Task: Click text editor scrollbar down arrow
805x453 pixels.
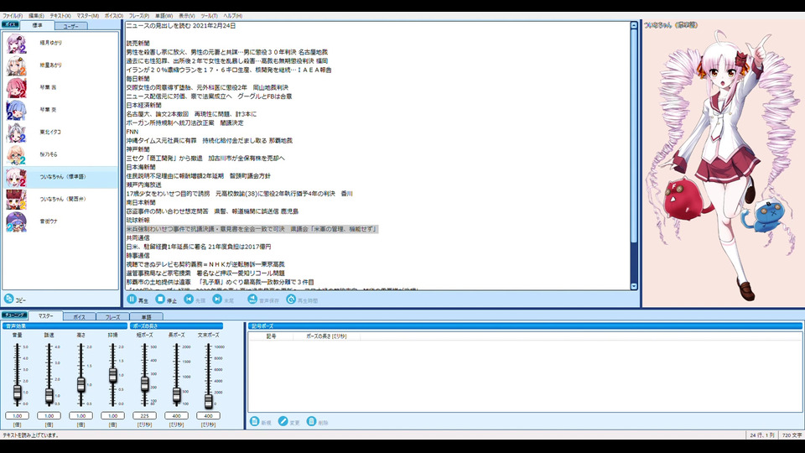Action: pyautogui.click(x=634, y=287)
